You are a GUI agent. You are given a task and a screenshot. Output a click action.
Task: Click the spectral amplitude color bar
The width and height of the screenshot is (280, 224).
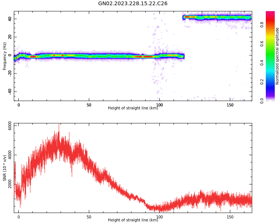(x=270, y=56)
